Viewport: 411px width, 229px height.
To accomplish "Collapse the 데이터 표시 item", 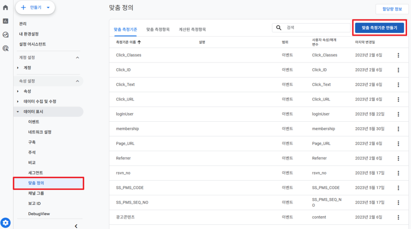I will tap(18, 112).
